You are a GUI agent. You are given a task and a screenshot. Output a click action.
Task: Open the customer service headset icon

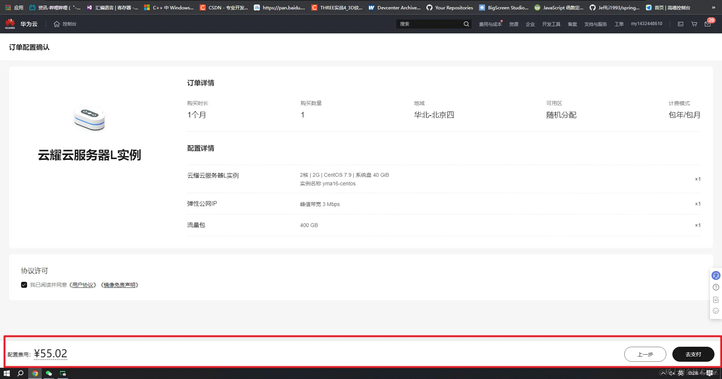(x=716, y=276)
